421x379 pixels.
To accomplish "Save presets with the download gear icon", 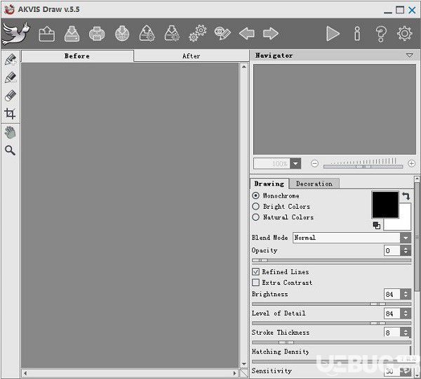I will coord(172,34).
